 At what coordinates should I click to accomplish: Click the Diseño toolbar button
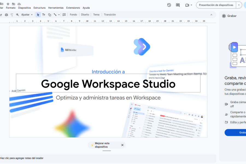[x=85, y=14]
